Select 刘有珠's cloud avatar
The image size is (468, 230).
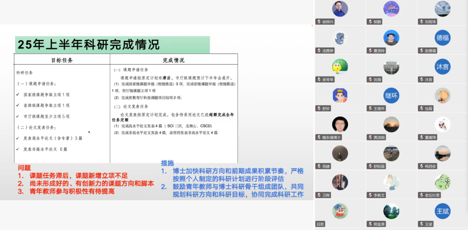pyautogui.click(x=442, y=9)
